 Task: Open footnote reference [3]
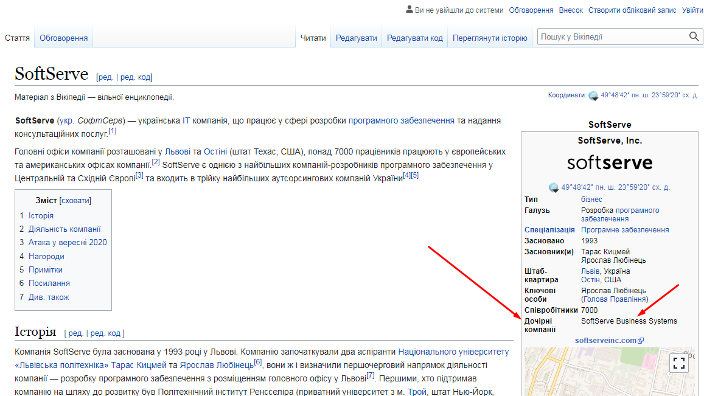tap(139, 176)
